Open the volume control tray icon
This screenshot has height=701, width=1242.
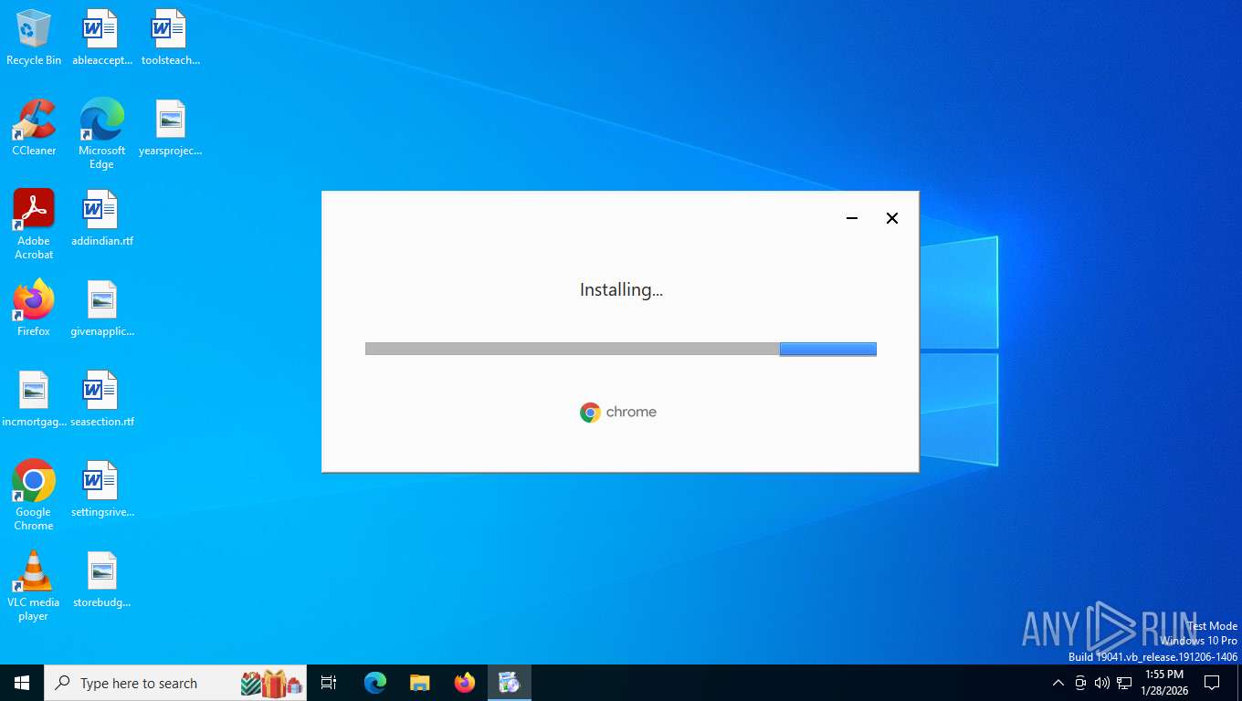point(1102,683)
